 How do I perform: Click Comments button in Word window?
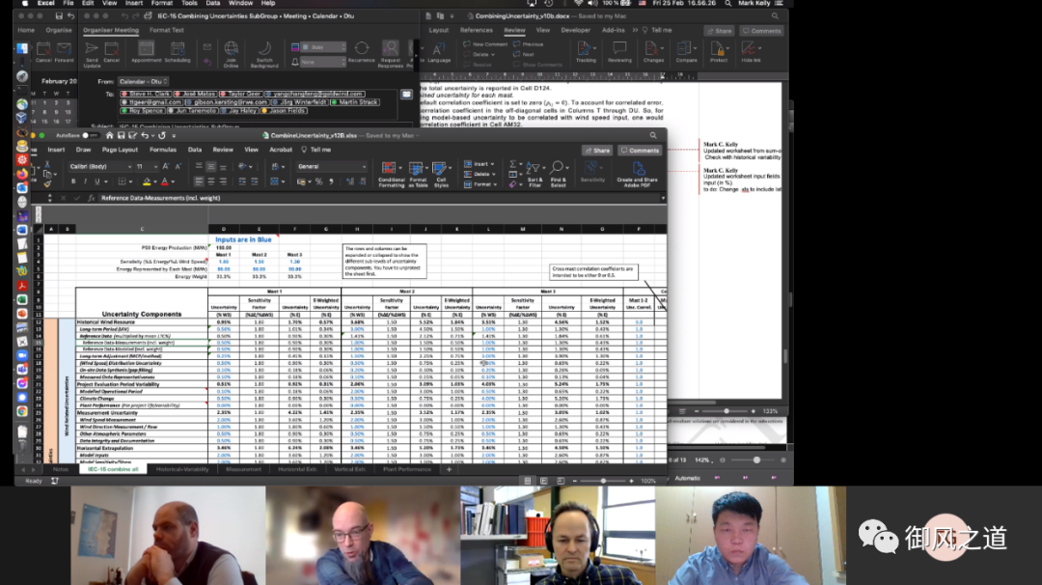click(761, 31)
